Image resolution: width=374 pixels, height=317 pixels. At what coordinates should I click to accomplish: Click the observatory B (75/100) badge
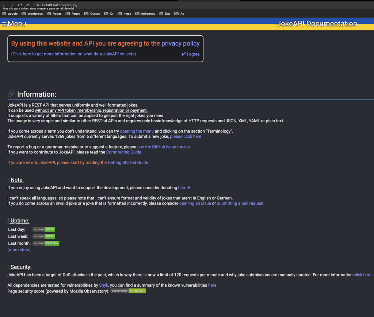point(128,291)
